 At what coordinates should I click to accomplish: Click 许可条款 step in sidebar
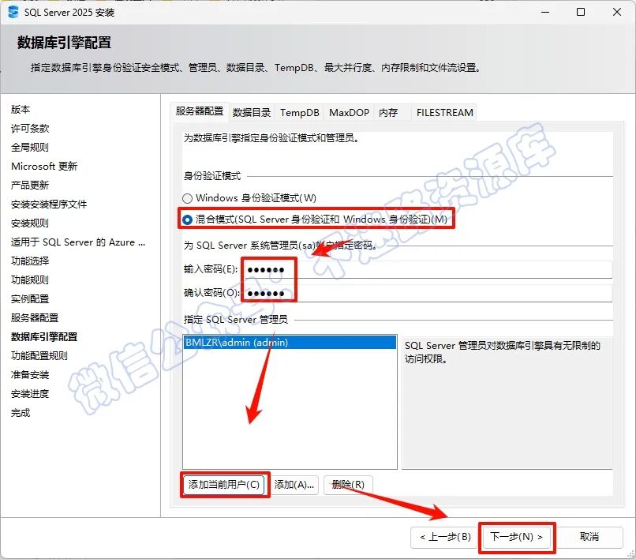[30, 128]
